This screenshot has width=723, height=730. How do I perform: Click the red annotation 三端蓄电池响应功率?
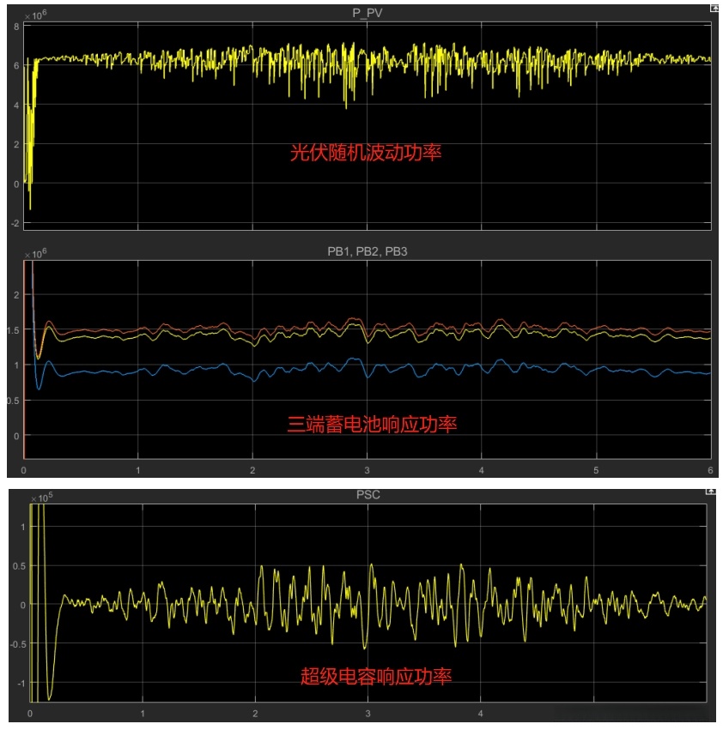point(372,424)
